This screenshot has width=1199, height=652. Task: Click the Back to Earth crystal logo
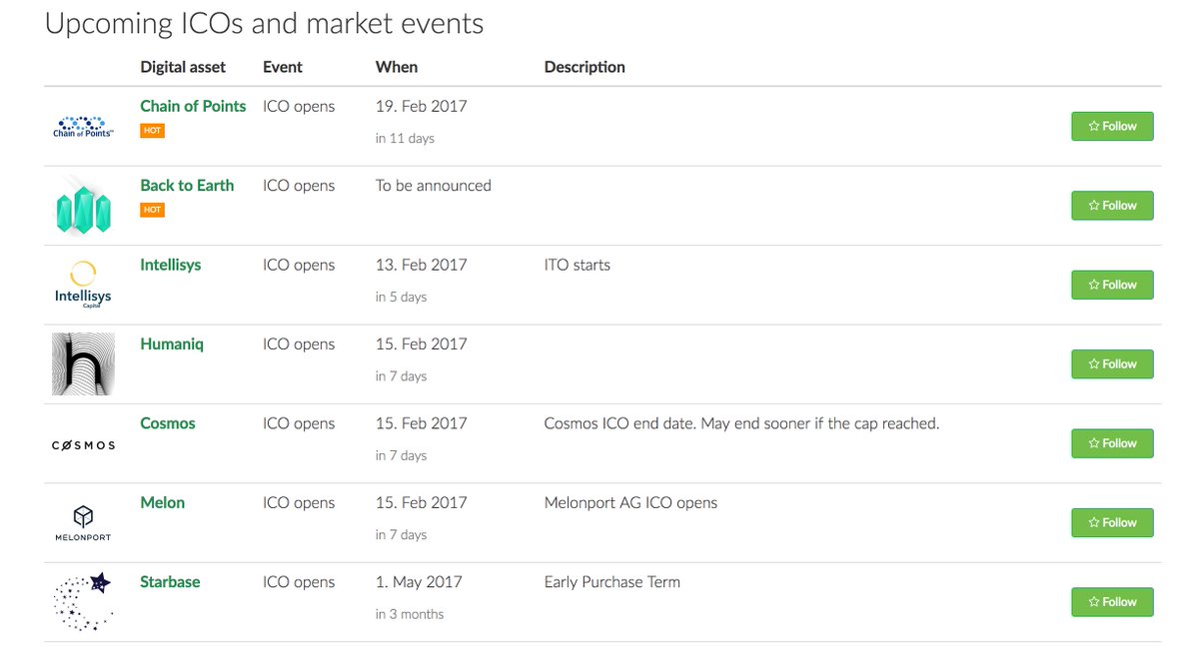[84, 205]
